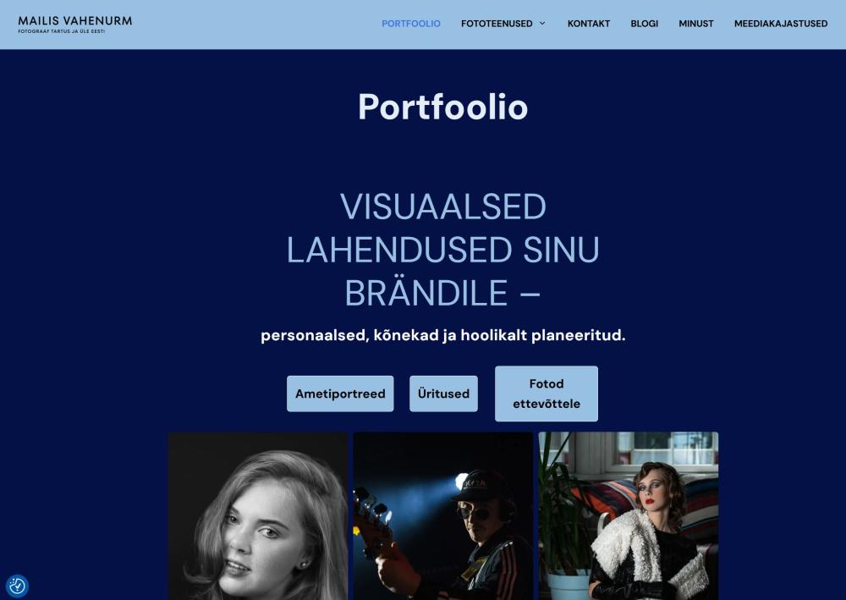The image size is (846, 600).
Task: Open the Portfoolio navigation item
Action: [x=410, y=24]
